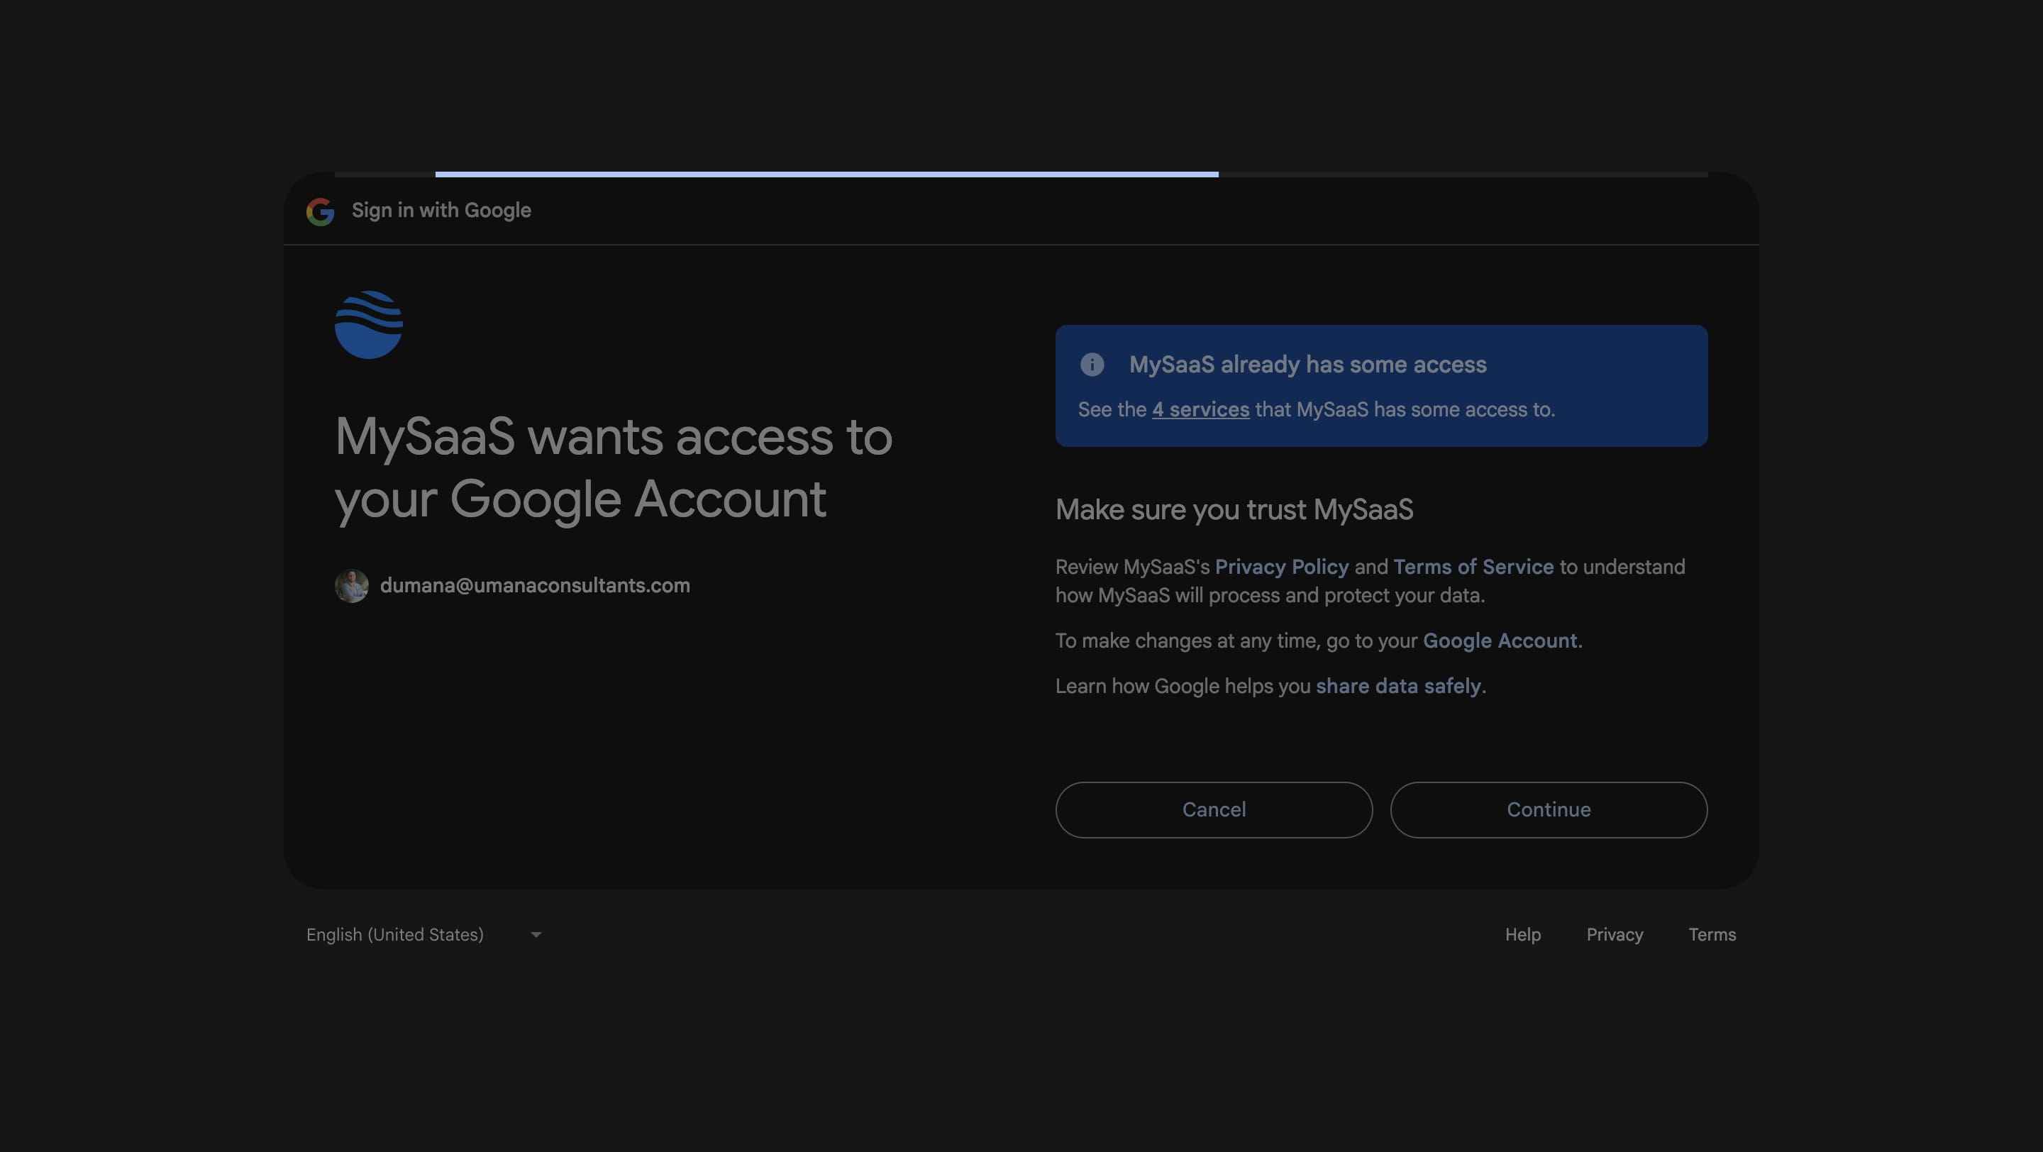This screenshot has height=1152, width=2043.
Task: Click the loading progress bar at top
Action: [1021, 174]
